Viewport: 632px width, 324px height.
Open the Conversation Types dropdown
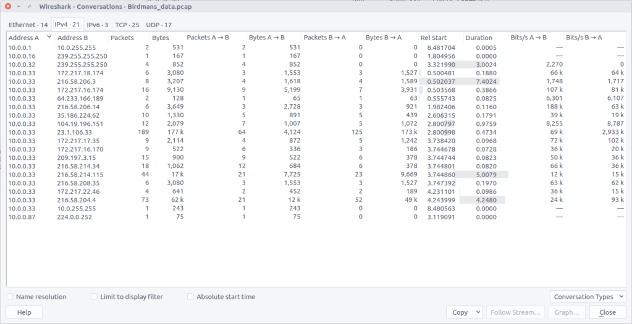click(x=587, y=297)
